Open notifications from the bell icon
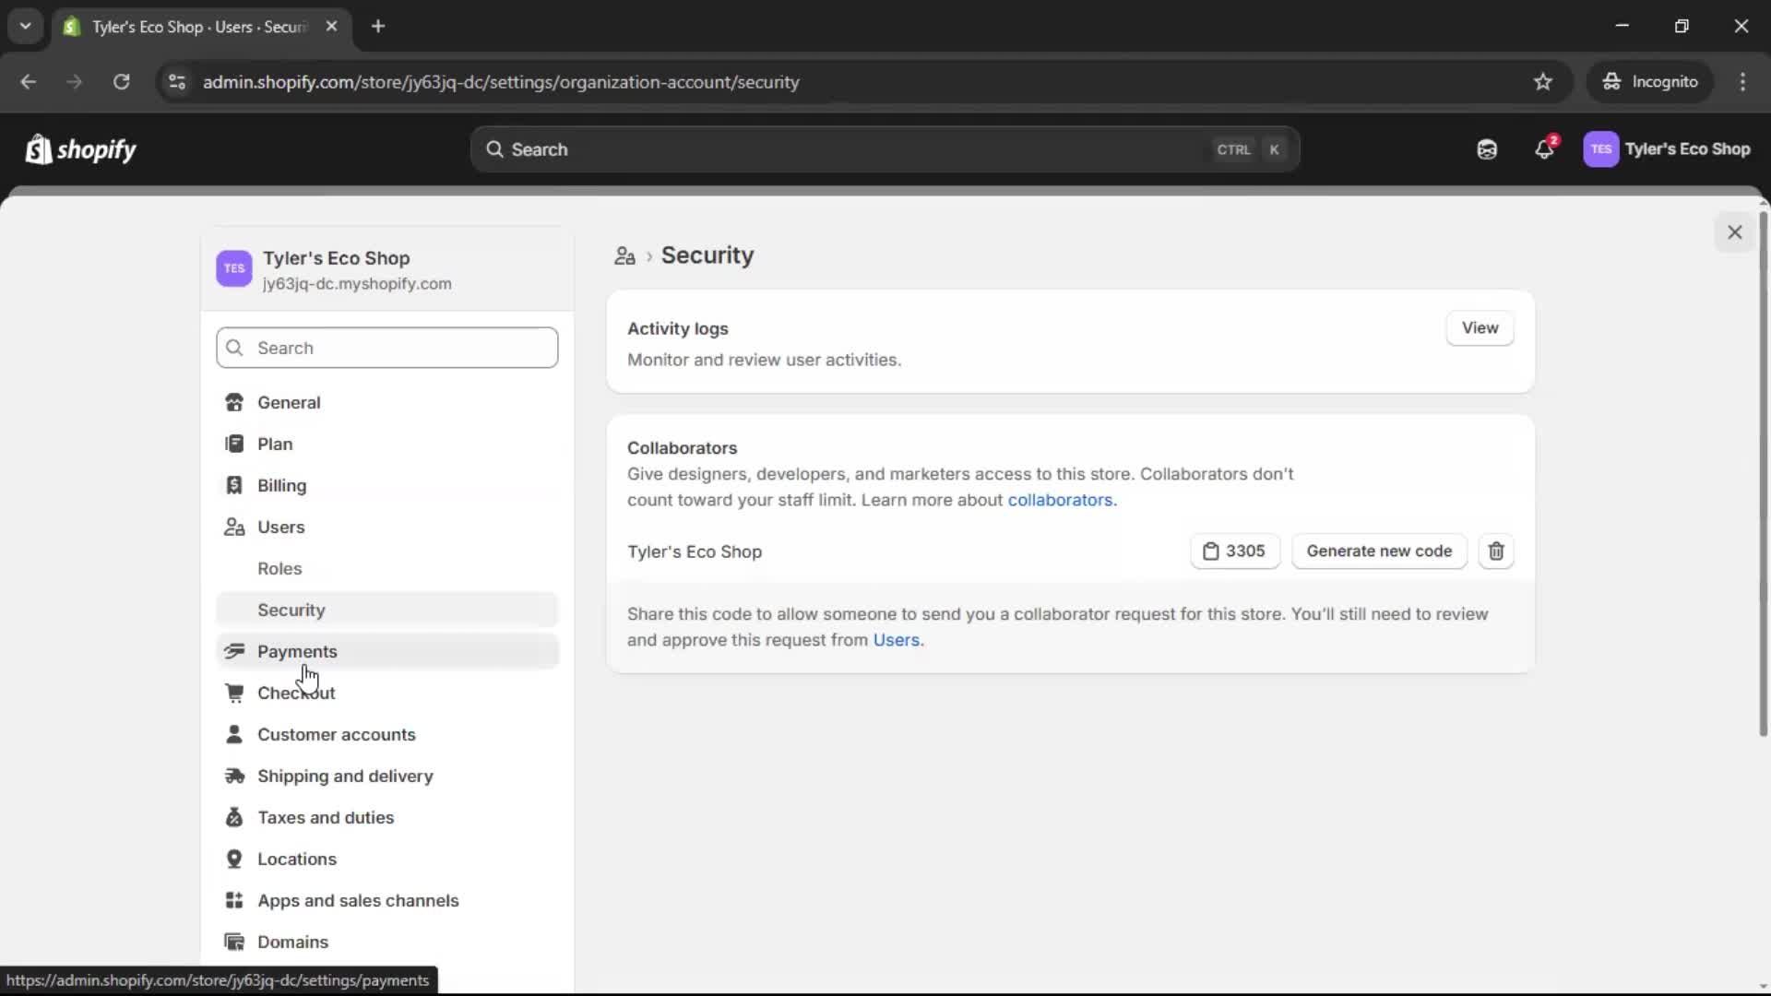 [x=1545, y=148]
